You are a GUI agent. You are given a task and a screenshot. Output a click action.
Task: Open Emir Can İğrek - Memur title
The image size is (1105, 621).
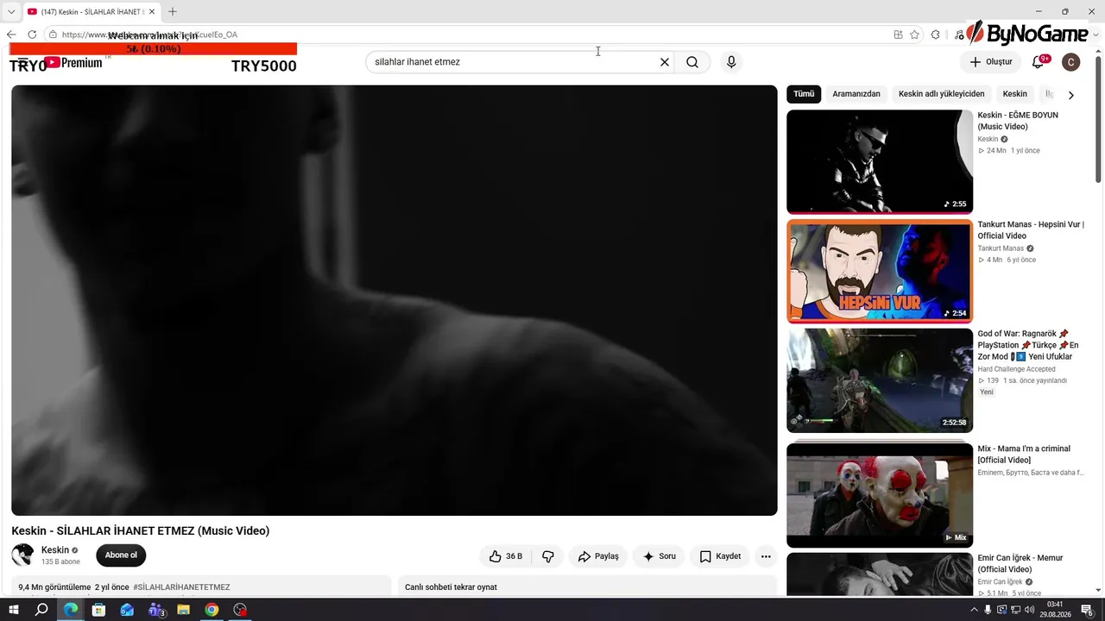coord(1020,564)
